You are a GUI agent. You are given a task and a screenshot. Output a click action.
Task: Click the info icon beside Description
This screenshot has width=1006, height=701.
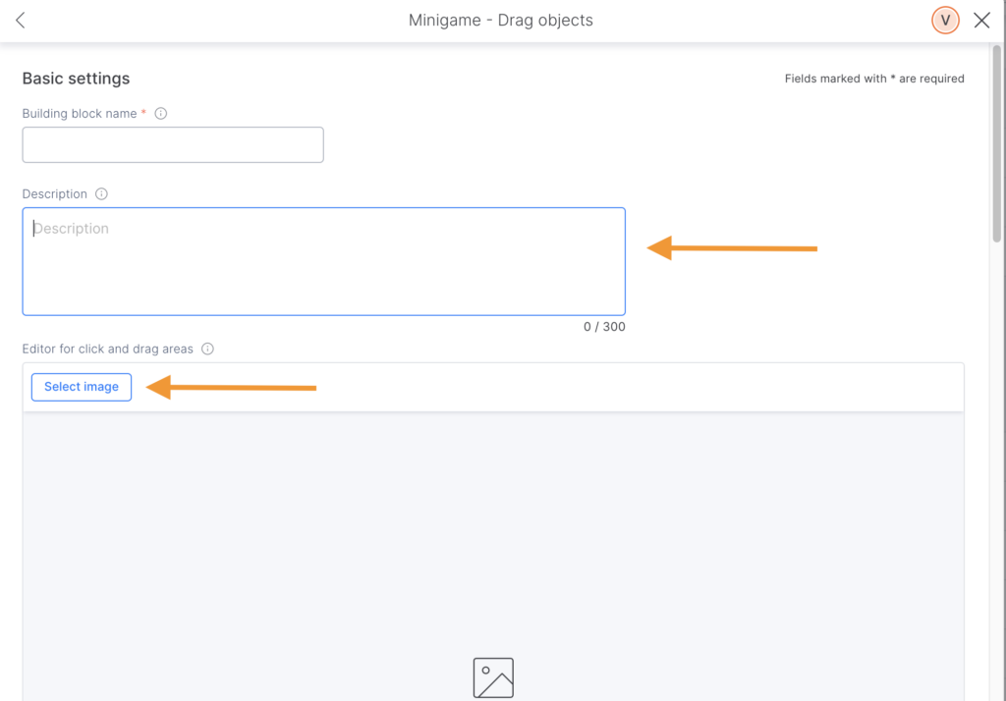pos(101,194)
